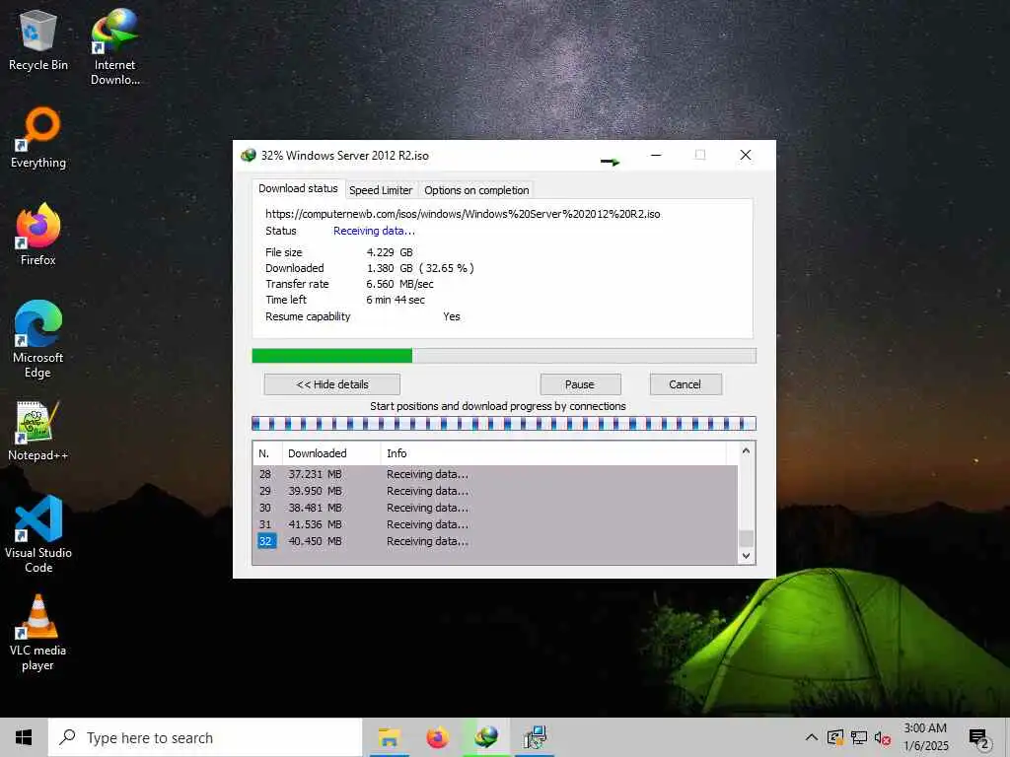Screen dimensions: 1010x757
Task: Show hidden system tray icons
Action: [812, 737]
